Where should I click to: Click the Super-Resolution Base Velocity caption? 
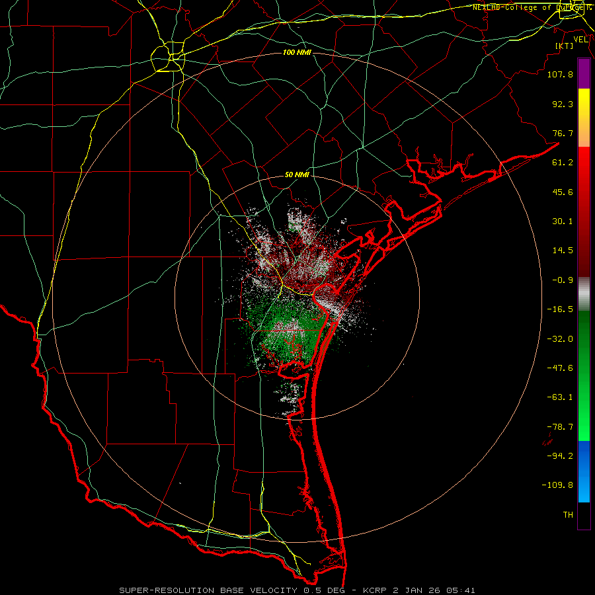[297, 590]
